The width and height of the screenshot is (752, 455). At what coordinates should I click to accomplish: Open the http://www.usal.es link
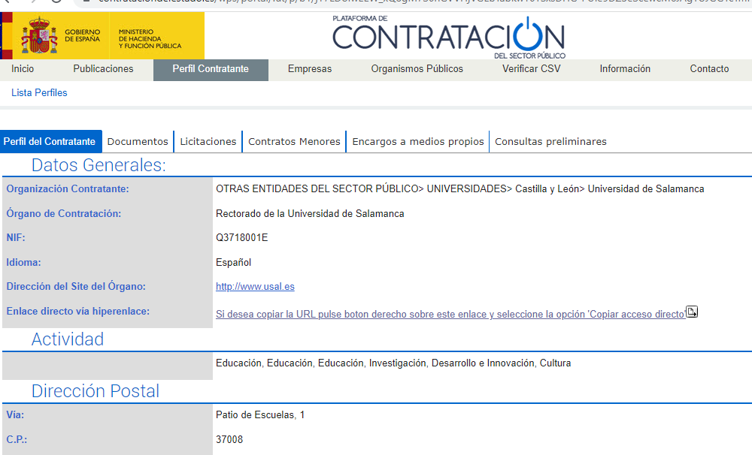255,287
